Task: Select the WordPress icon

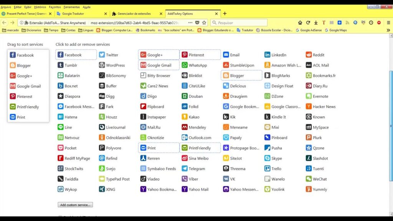Action: (102, 65)
